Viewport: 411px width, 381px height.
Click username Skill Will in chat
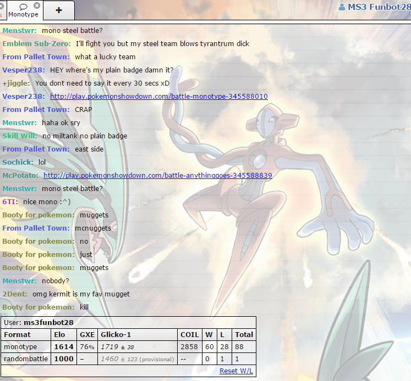pos(20,136)
